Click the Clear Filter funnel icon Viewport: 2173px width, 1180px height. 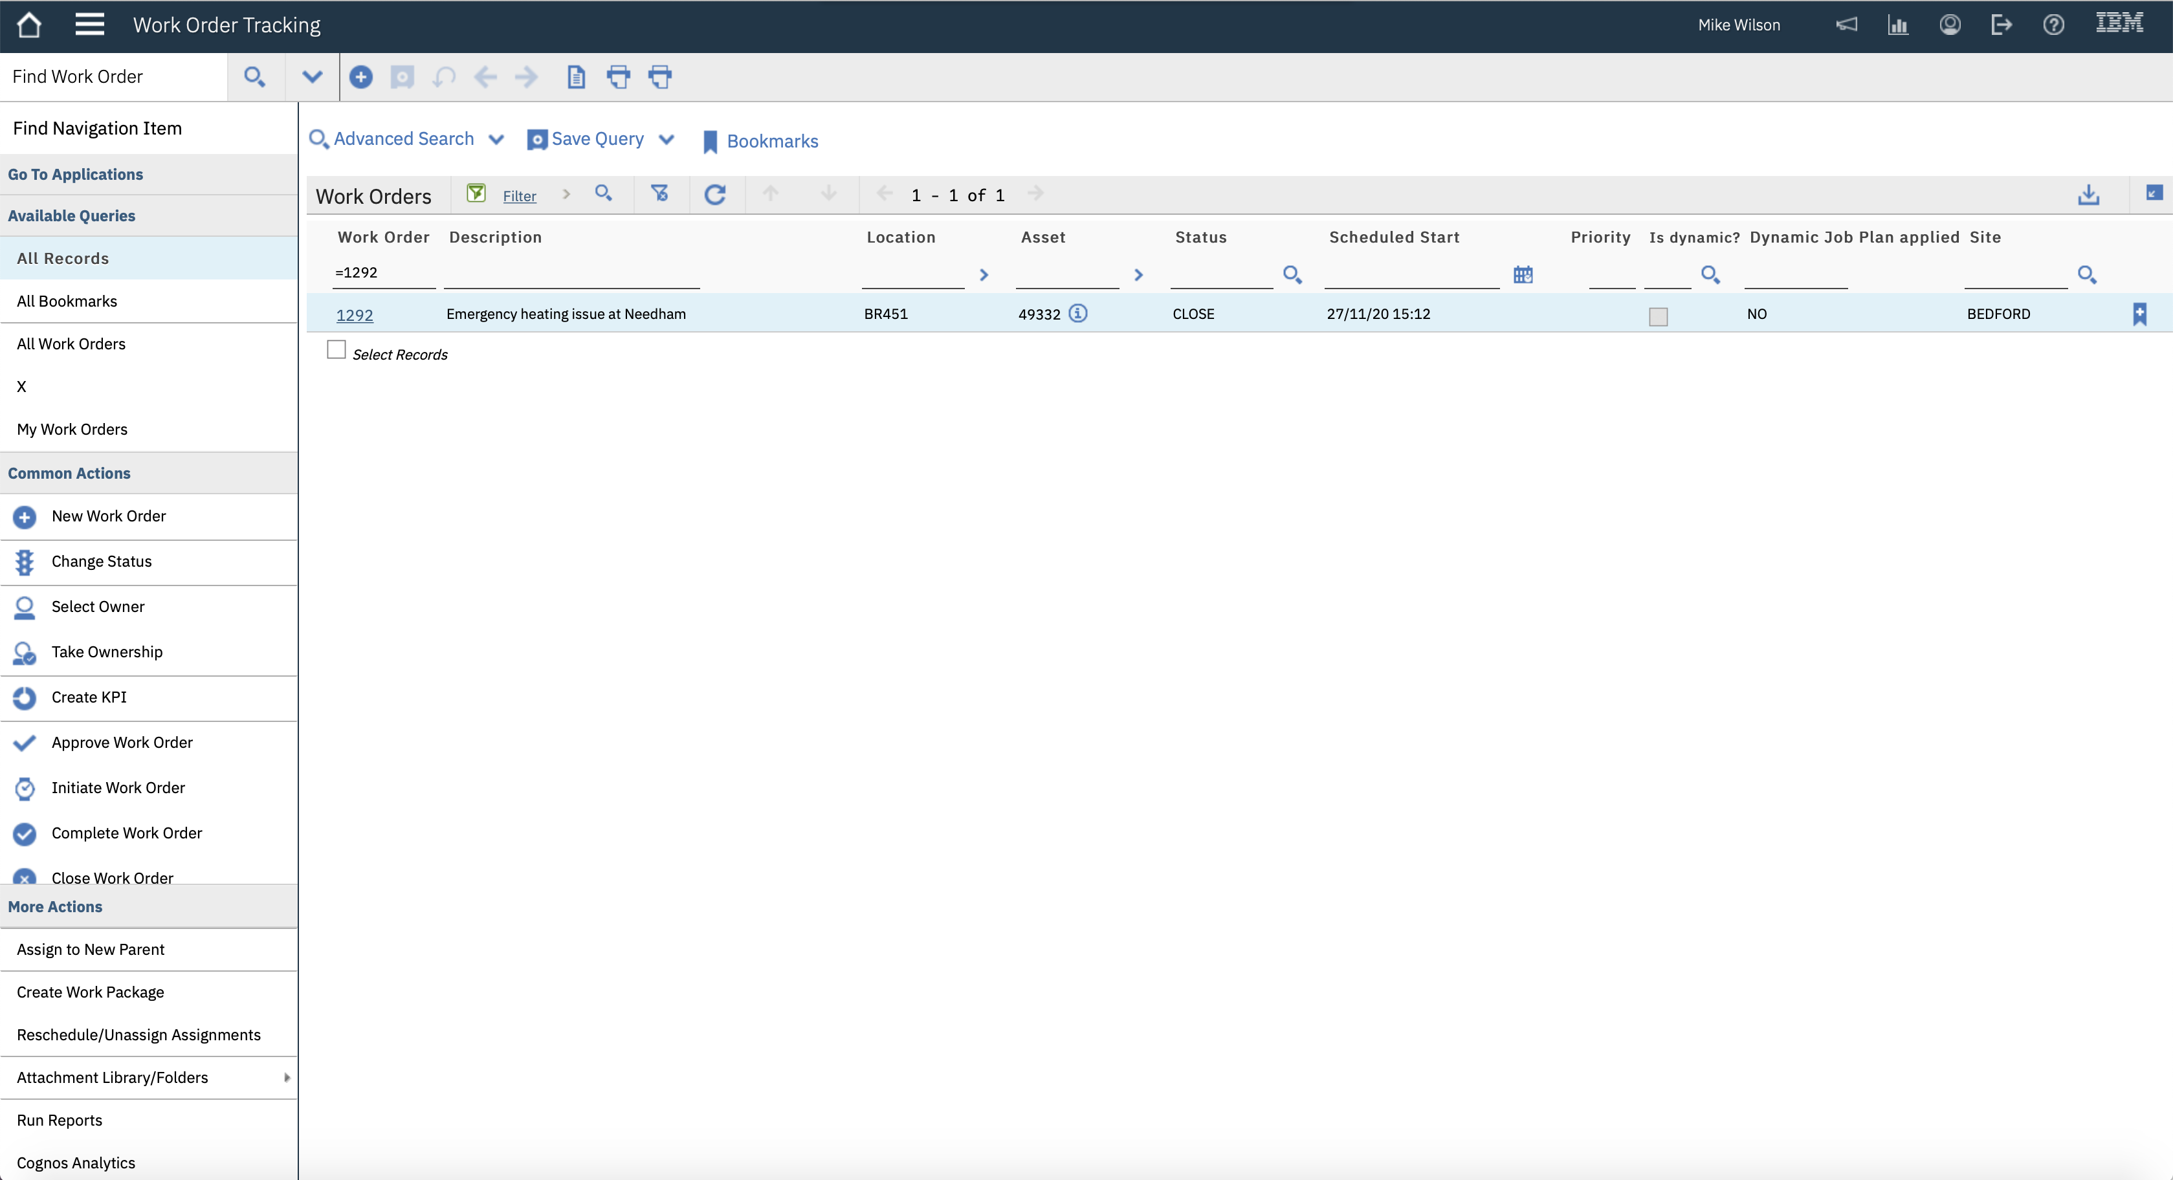pyautogui.click(x=659, y=194)
